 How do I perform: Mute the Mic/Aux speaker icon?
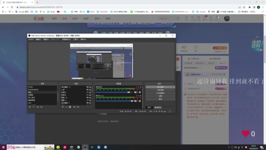point(136,101)
